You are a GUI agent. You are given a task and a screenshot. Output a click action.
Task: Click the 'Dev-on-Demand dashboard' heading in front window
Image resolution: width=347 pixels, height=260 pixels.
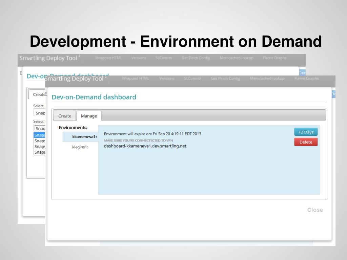click(94, 97)
